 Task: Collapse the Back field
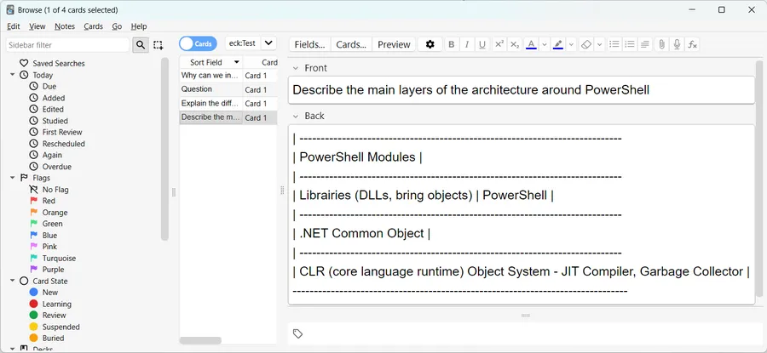pyautogui.click(x=296, y=117)
